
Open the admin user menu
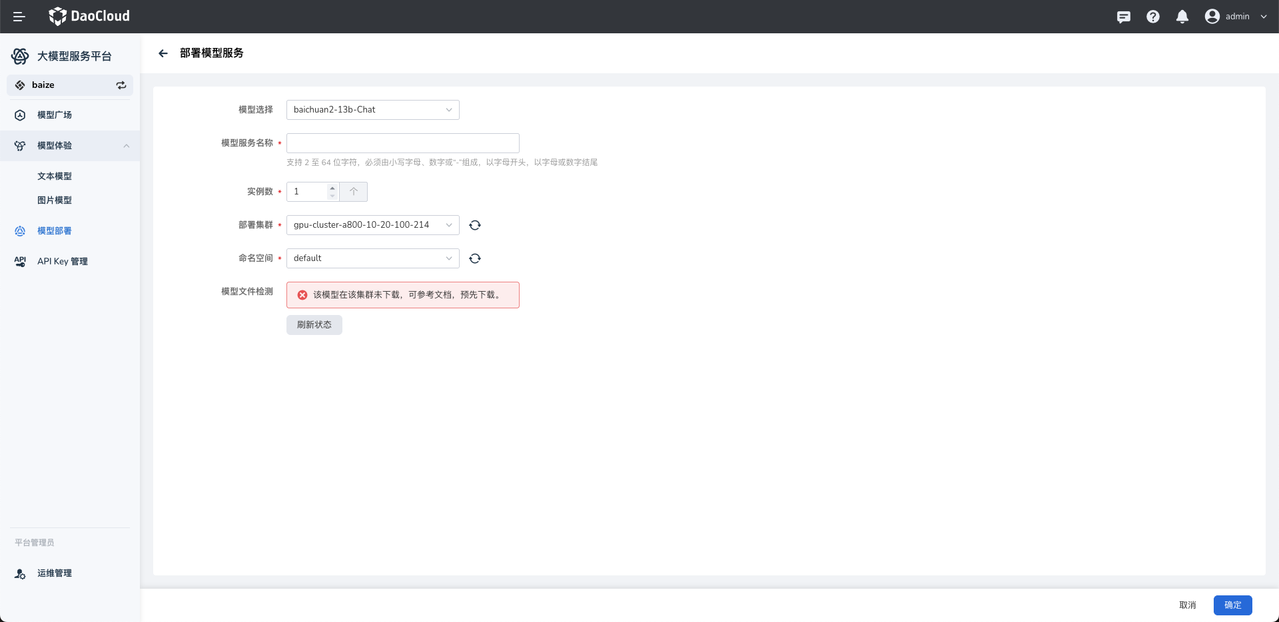pyautogui.click(x=1236, y=17)
